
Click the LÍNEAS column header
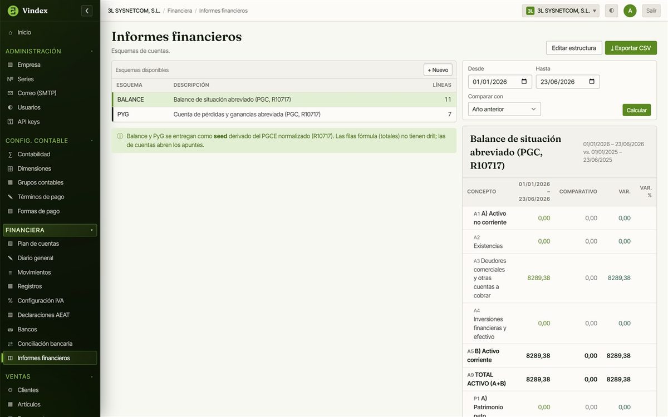click(442, 85)
